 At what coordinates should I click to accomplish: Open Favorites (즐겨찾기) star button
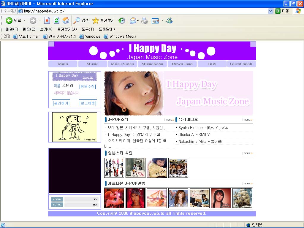[103, 20]
